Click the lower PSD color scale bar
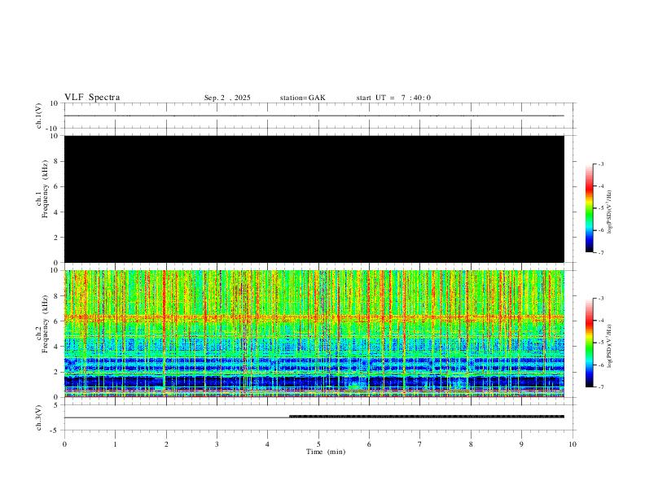 pyautogui.click(x=589, y=343)
